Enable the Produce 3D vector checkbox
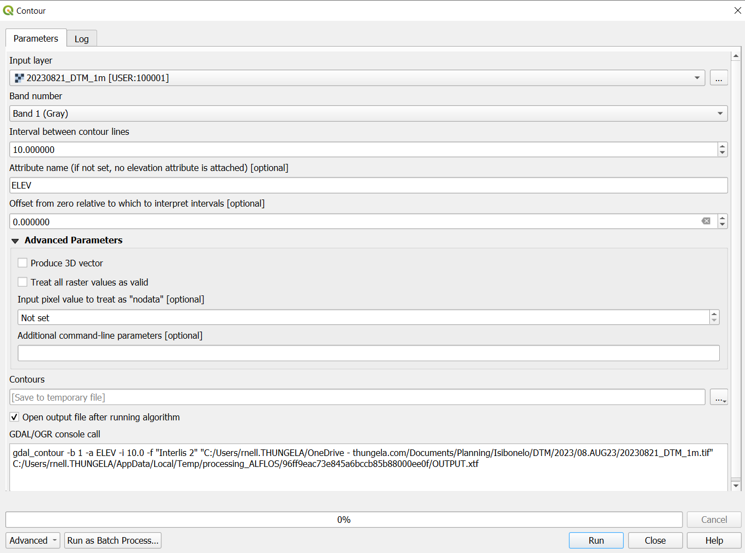 [22, 263]
